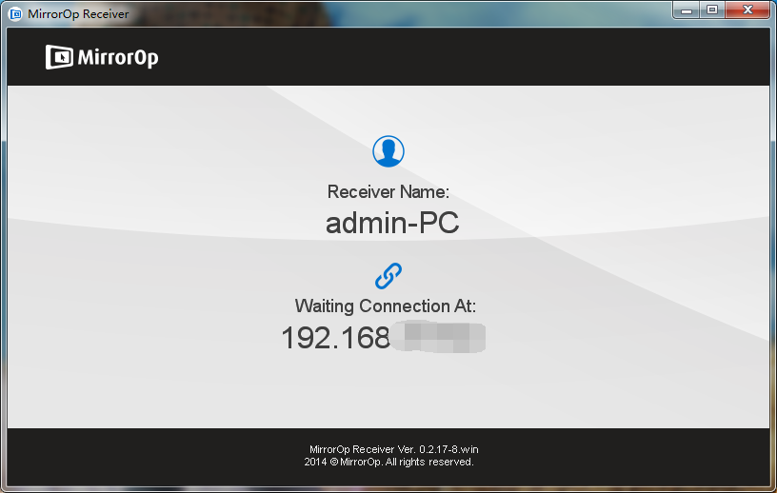Click the MirrorOp icon in the title bar
This screenshot has height=493, width=777.
pos(15,14)
